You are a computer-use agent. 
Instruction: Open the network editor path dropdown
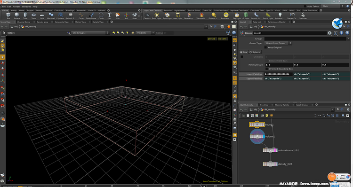pos(333,109)
